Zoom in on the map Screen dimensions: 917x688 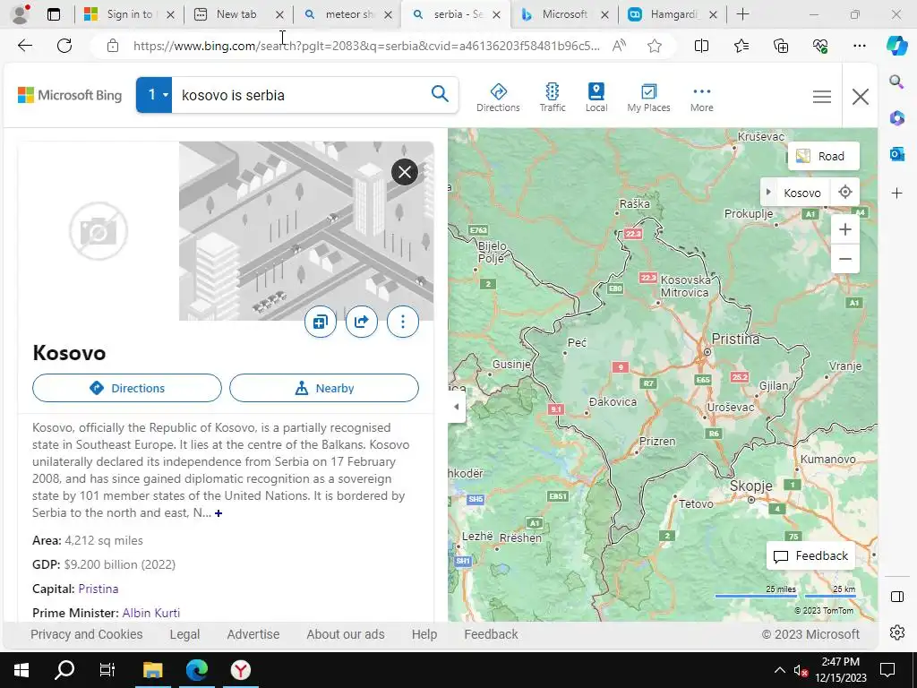845,229
